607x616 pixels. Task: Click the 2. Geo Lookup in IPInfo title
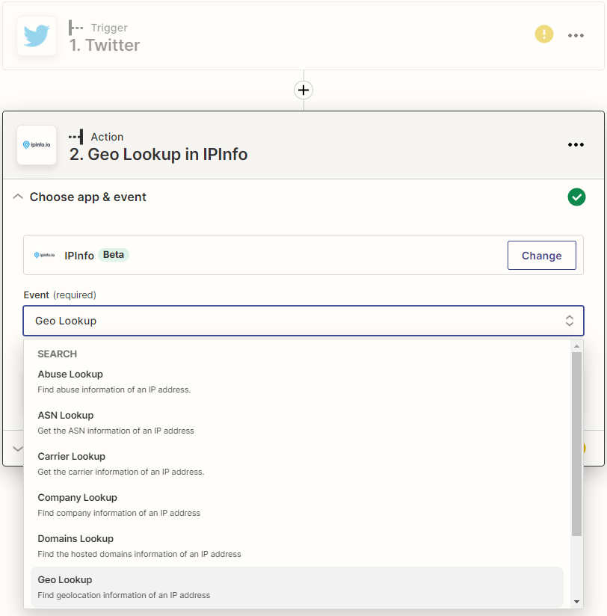[158, 155]
